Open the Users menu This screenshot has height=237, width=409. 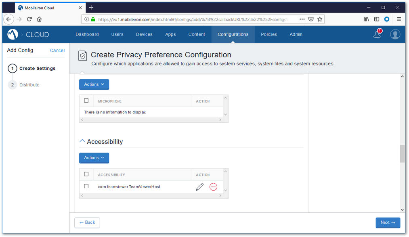117,34
